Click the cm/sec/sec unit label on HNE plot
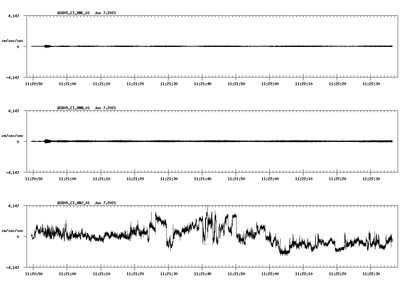The image size is (420, 285). [x=12, y=41]
